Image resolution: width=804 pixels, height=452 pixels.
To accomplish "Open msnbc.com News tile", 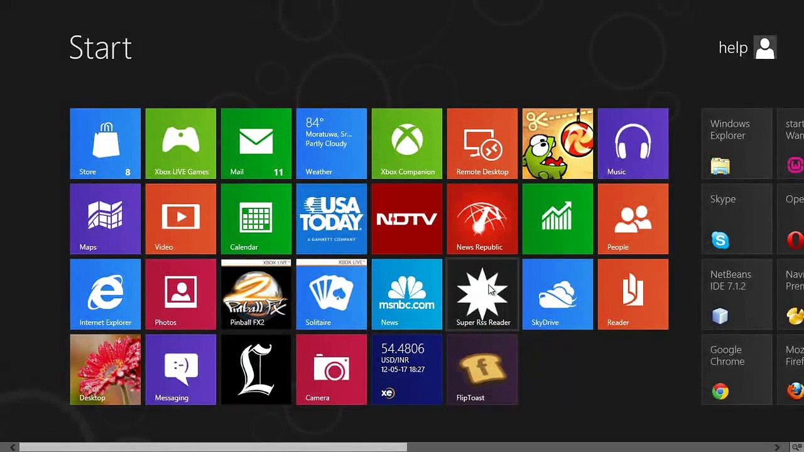I will coord(406,294).
